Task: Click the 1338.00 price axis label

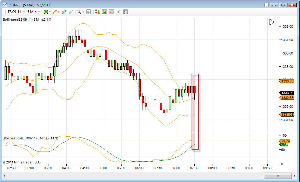Action: (287, 26)
